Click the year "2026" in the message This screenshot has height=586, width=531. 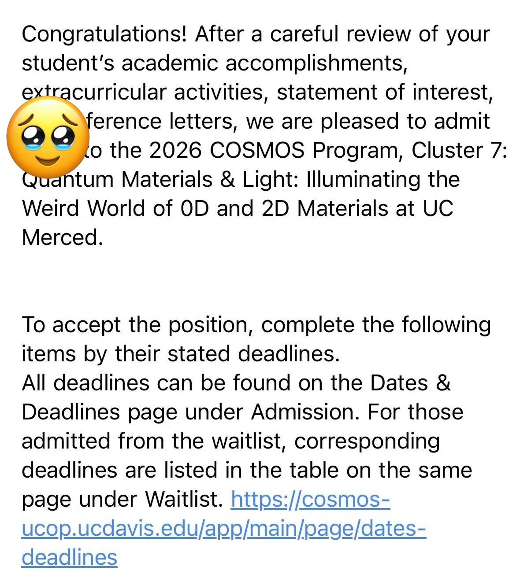176,150
